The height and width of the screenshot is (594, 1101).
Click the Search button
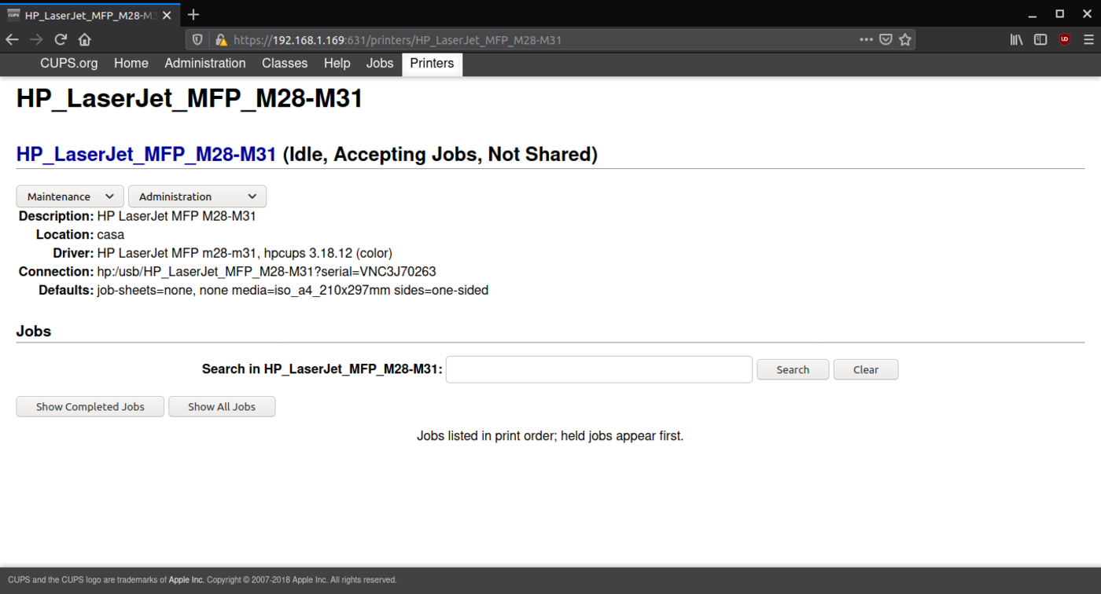(793, 369)
